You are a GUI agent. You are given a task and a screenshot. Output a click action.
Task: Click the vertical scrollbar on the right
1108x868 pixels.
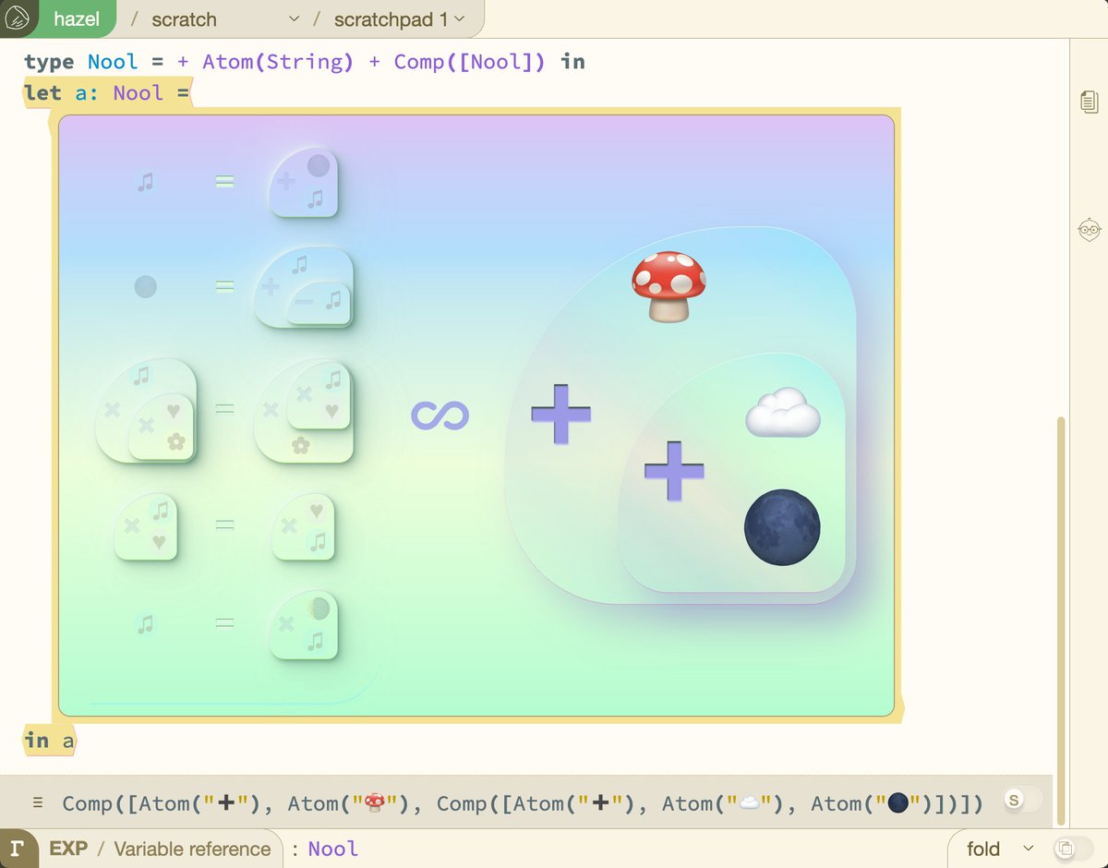(x=1062, y=621)
